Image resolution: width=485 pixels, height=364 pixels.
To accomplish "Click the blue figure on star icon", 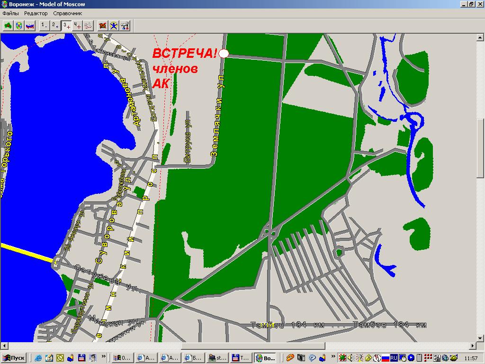I will (114, 26).
